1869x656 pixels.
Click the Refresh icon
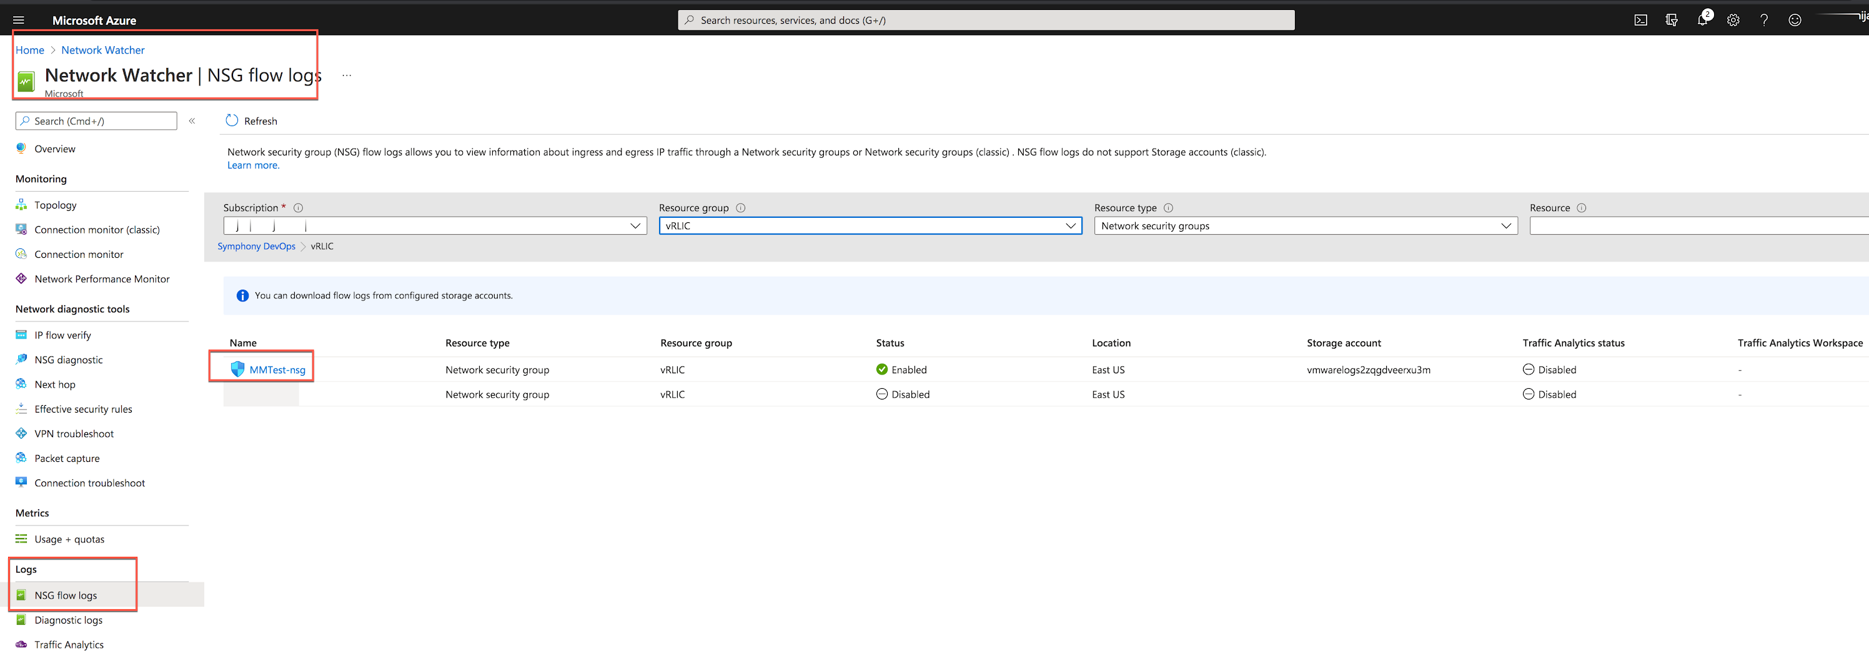click(232, 120)
